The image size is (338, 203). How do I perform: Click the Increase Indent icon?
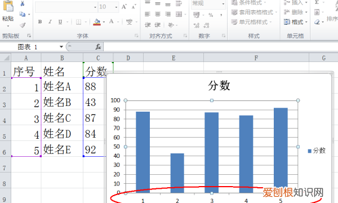(158, 25)
